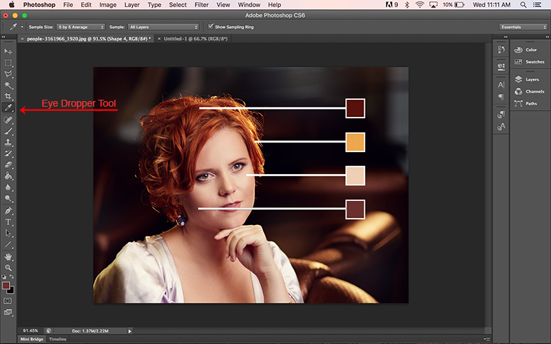Activate the Hand tool
Image resolution: width=551 pixels, height=344 pixels.
click(8, 255)
